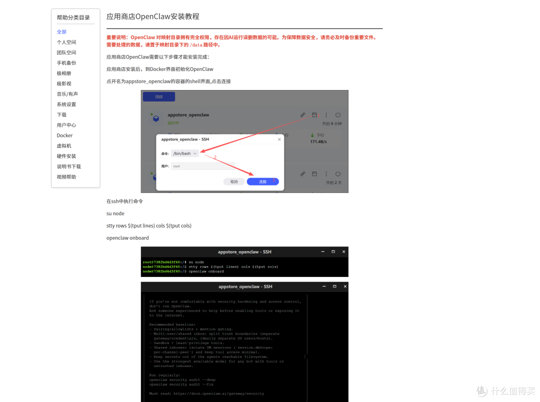Open the 极影视 help category

coord(64,83)
